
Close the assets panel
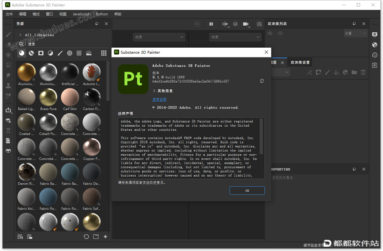click(x=106, y=24)
